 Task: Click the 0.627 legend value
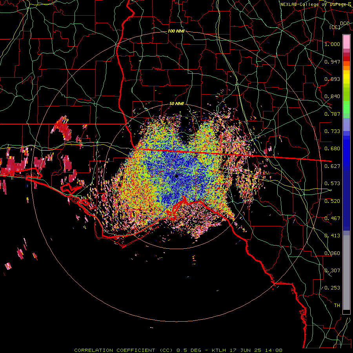click(x=332, y=166)
